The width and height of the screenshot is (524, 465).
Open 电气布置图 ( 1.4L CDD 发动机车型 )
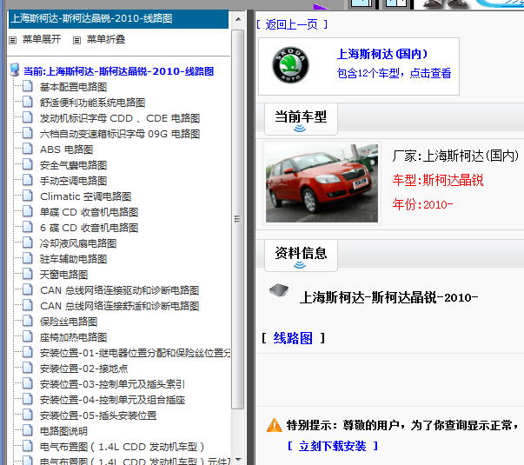click(x=122, y=447)
